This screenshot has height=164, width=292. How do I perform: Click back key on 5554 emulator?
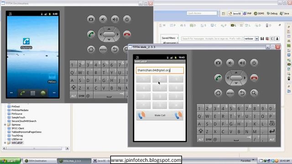(115, 49)
